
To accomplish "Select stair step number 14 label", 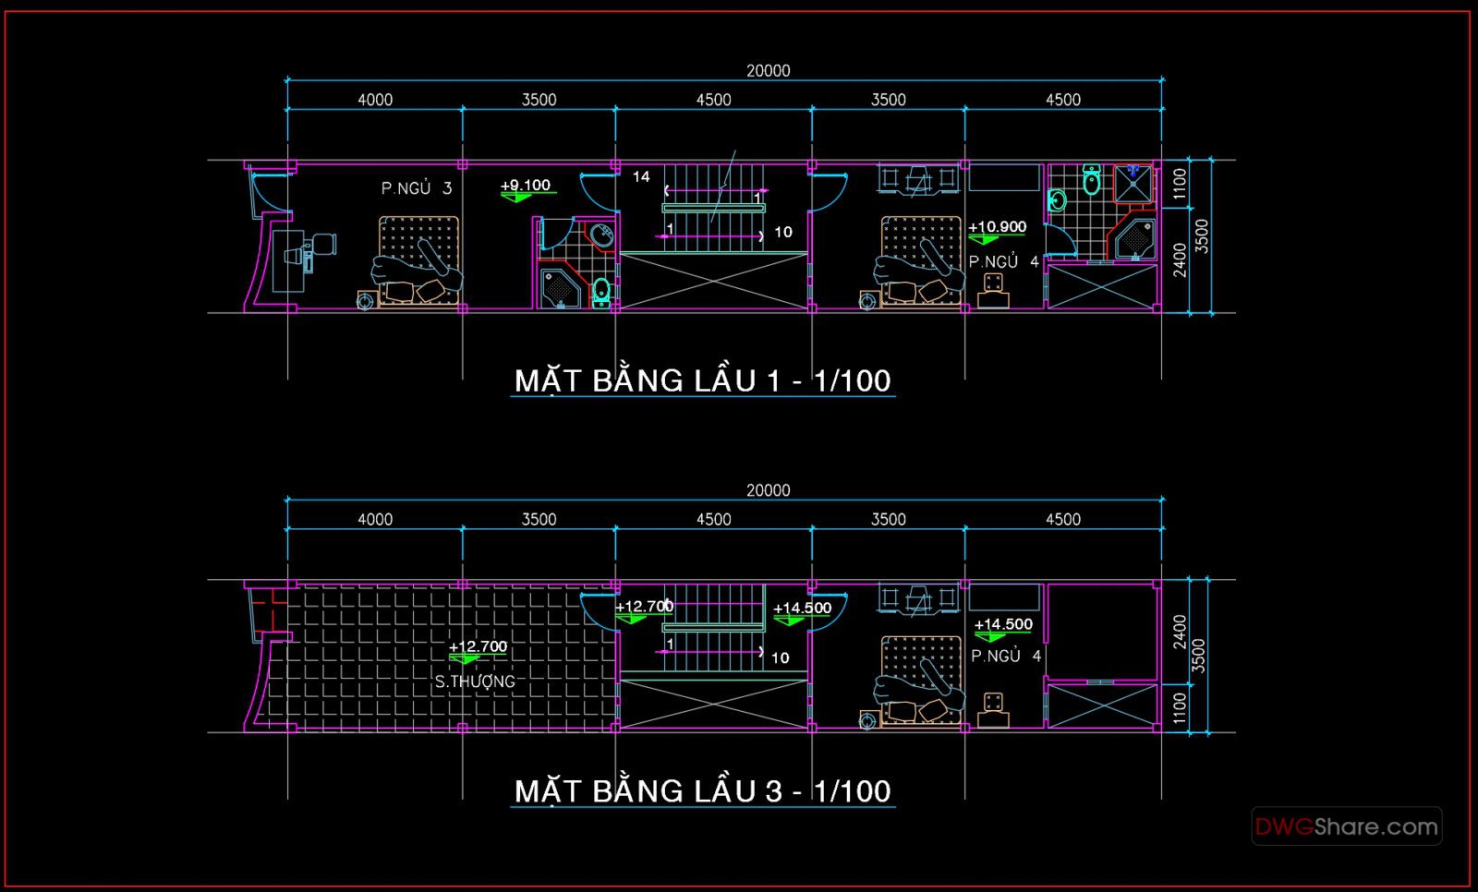I will tap(641, 176).
